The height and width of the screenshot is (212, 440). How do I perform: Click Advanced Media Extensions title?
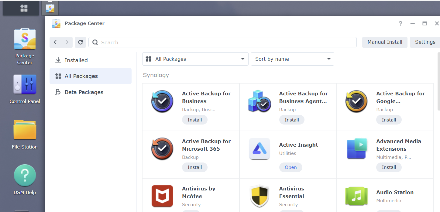(399, 145)
